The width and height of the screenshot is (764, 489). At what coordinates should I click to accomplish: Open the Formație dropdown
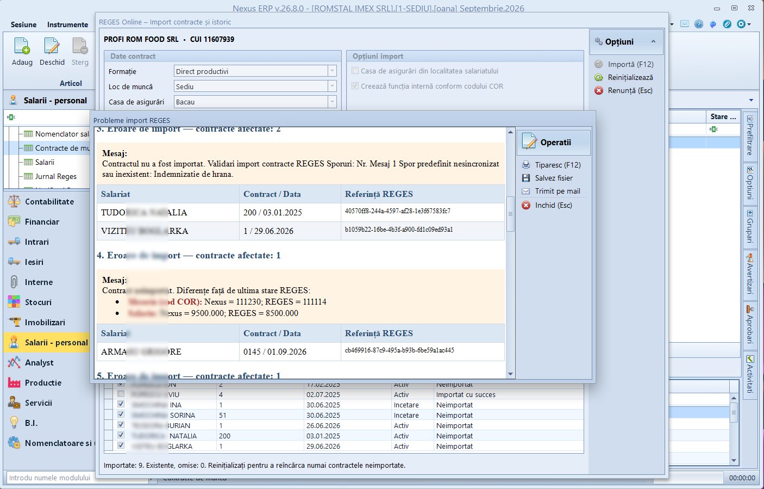tap(332, 71)
